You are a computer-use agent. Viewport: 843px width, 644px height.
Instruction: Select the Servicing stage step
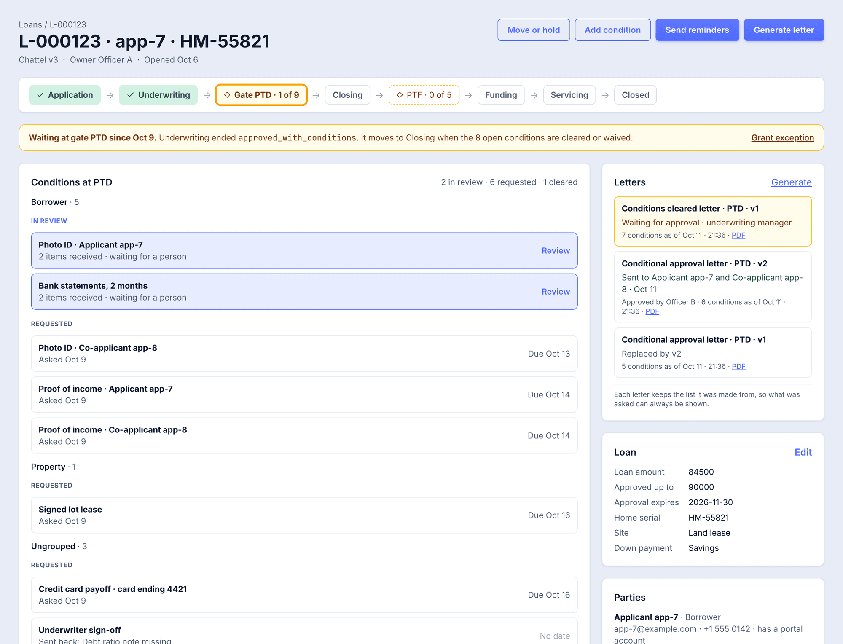click(x=569, y=95)
